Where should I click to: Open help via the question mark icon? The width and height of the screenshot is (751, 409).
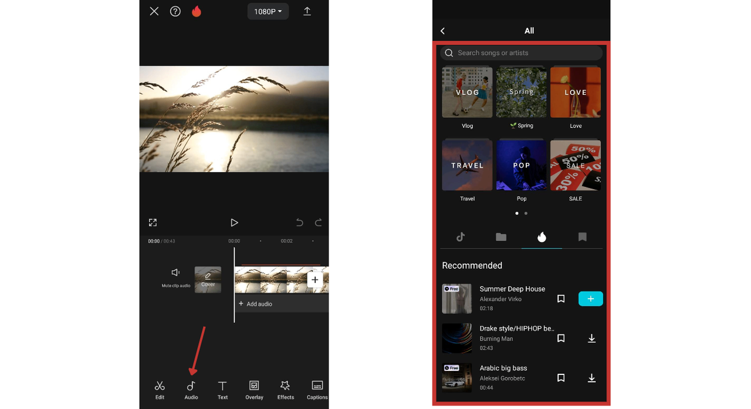click(x=175, y=11)
